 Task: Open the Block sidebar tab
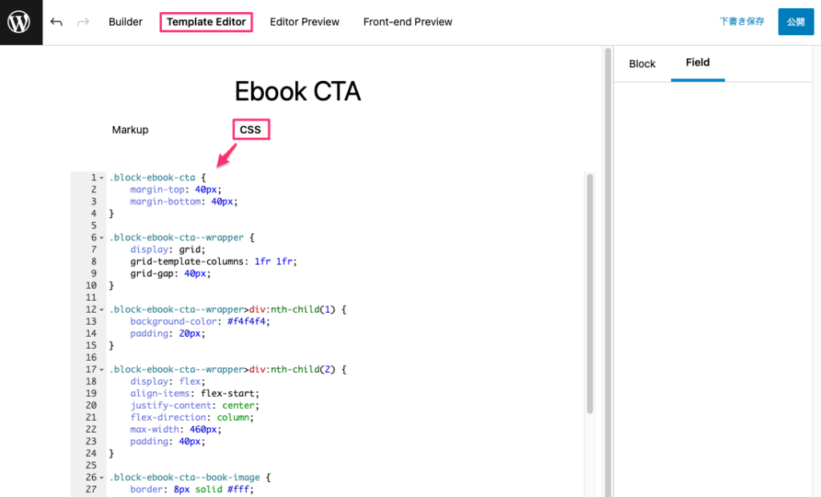[x=642, y=64]
